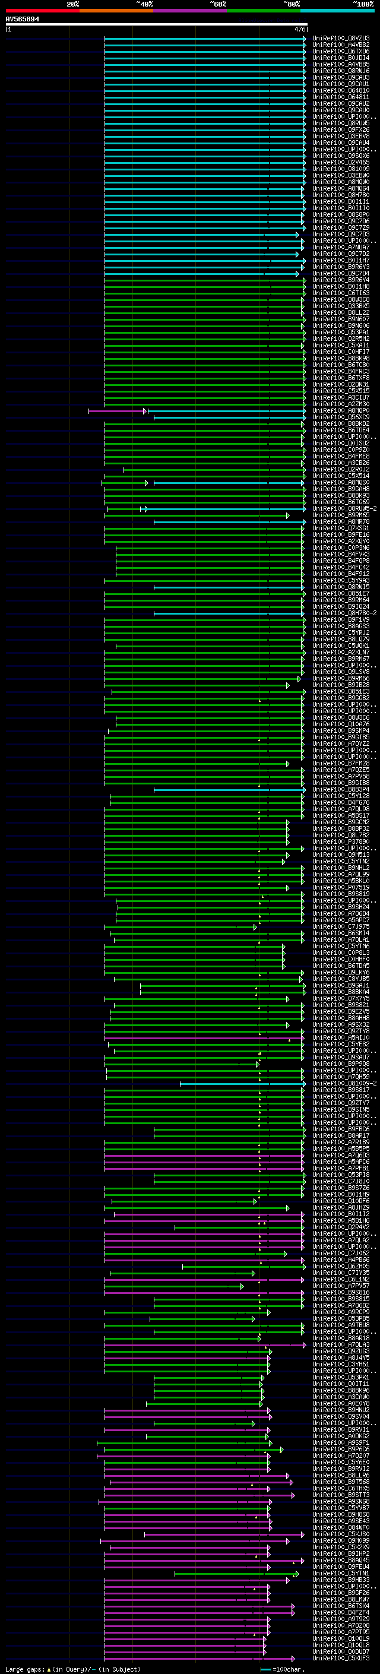Viewport: 380px width, 1674px height.
Task: Click the UniRef100_Q2V465 entry
Action: (x=341, y=163)
